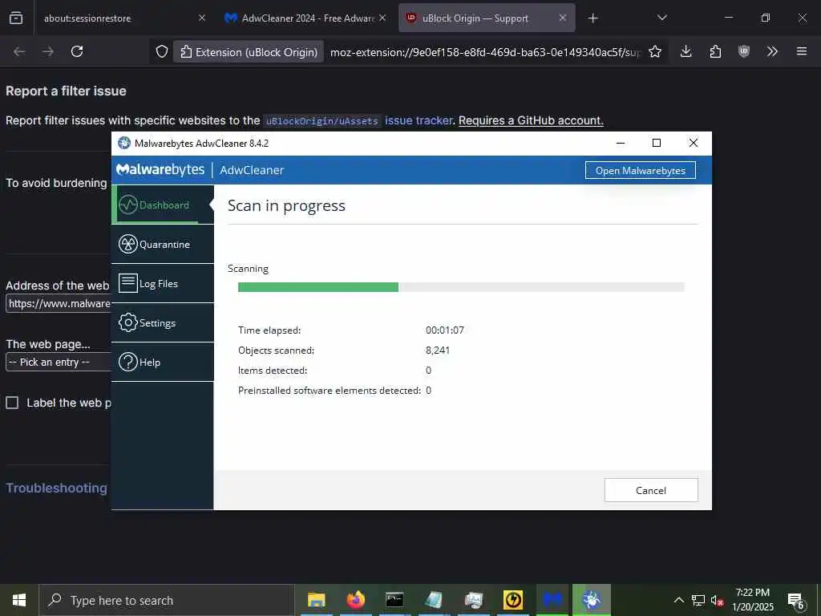Click the web address input field
The image size is (821, 616).
coord(59,303)
